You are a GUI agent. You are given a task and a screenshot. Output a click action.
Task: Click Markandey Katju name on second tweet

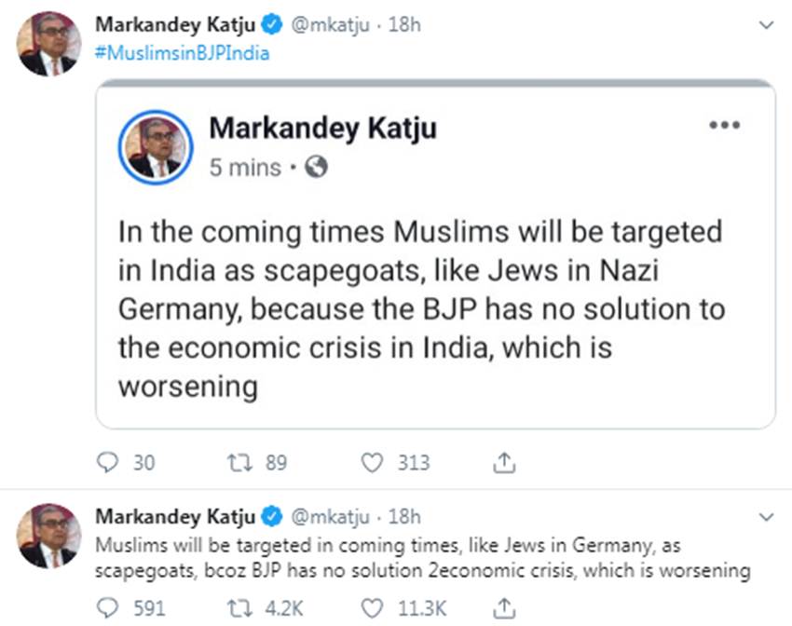tap(176, 515)
